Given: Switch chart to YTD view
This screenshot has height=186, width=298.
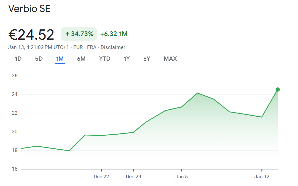Looking at the screenshot, I should point(105,59).
